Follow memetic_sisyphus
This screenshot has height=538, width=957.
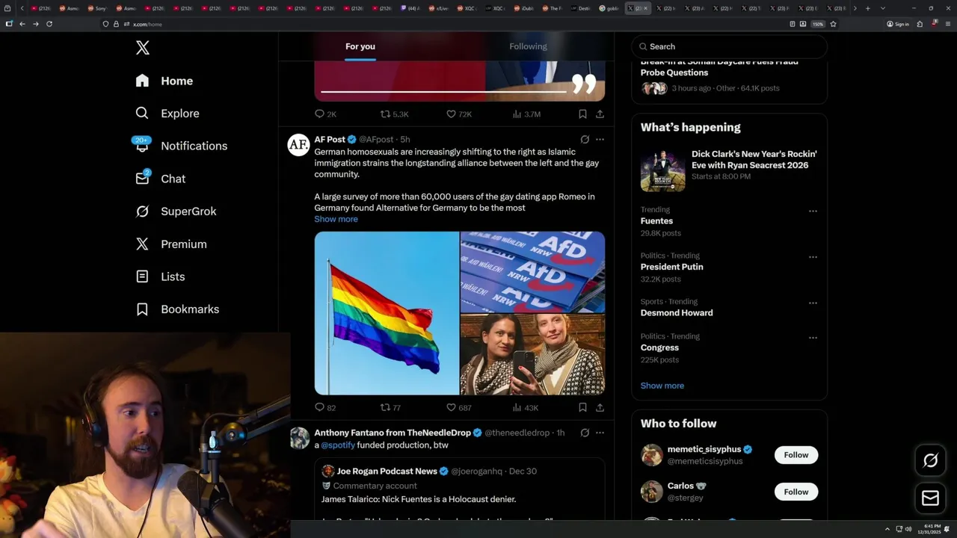point(796,455)
